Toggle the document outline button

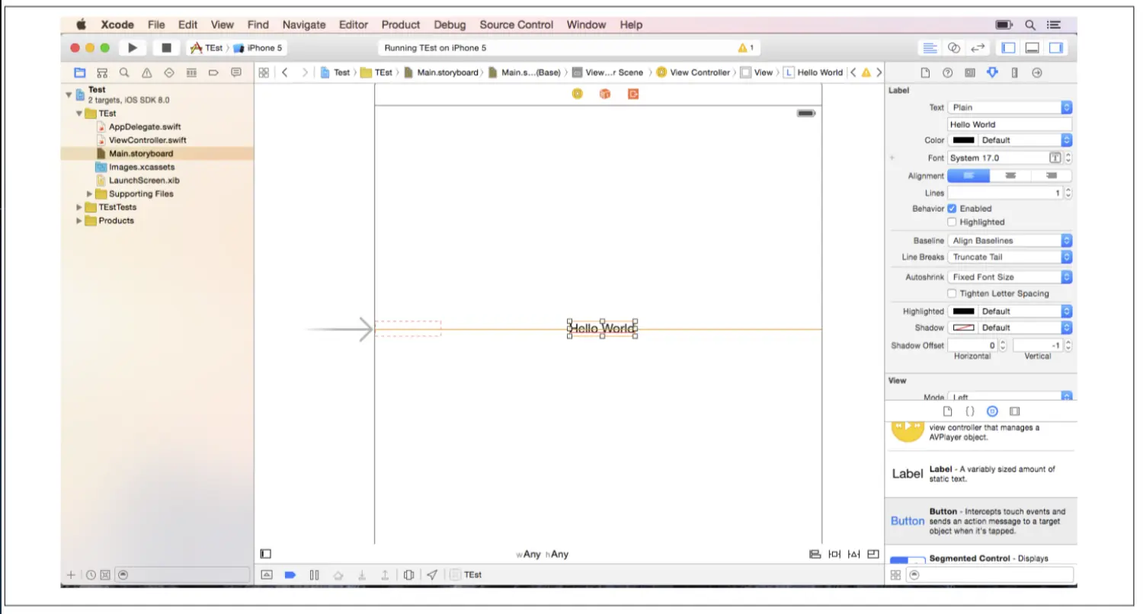pos(265,554)
